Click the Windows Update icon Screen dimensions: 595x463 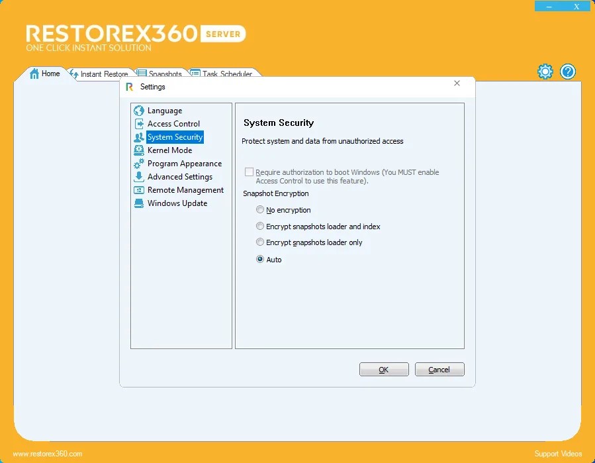point(139,203)
